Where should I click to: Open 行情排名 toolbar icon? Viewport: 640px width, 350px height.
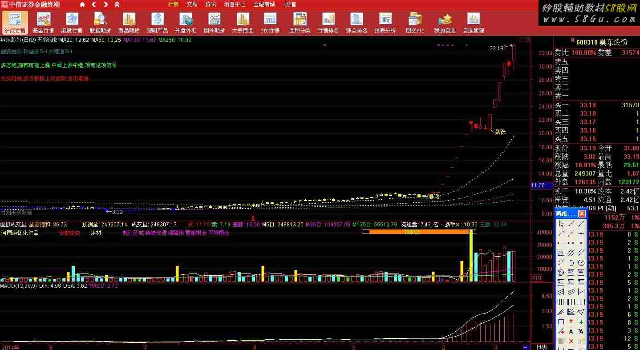tap(328, 23)
